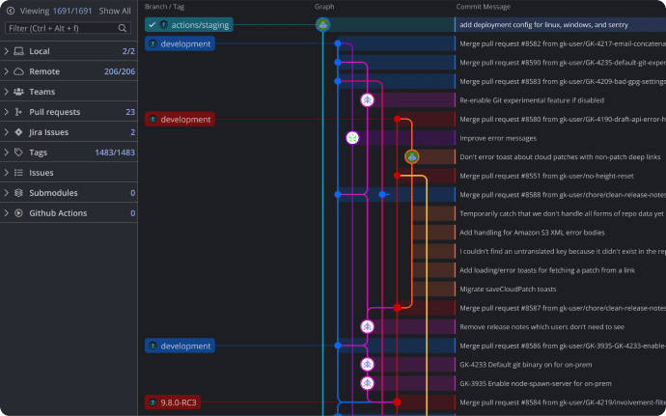The width and height of the screenshot is (666, 416).
Task: Click the Tags count 1483/1483
Action: [115, 153]
